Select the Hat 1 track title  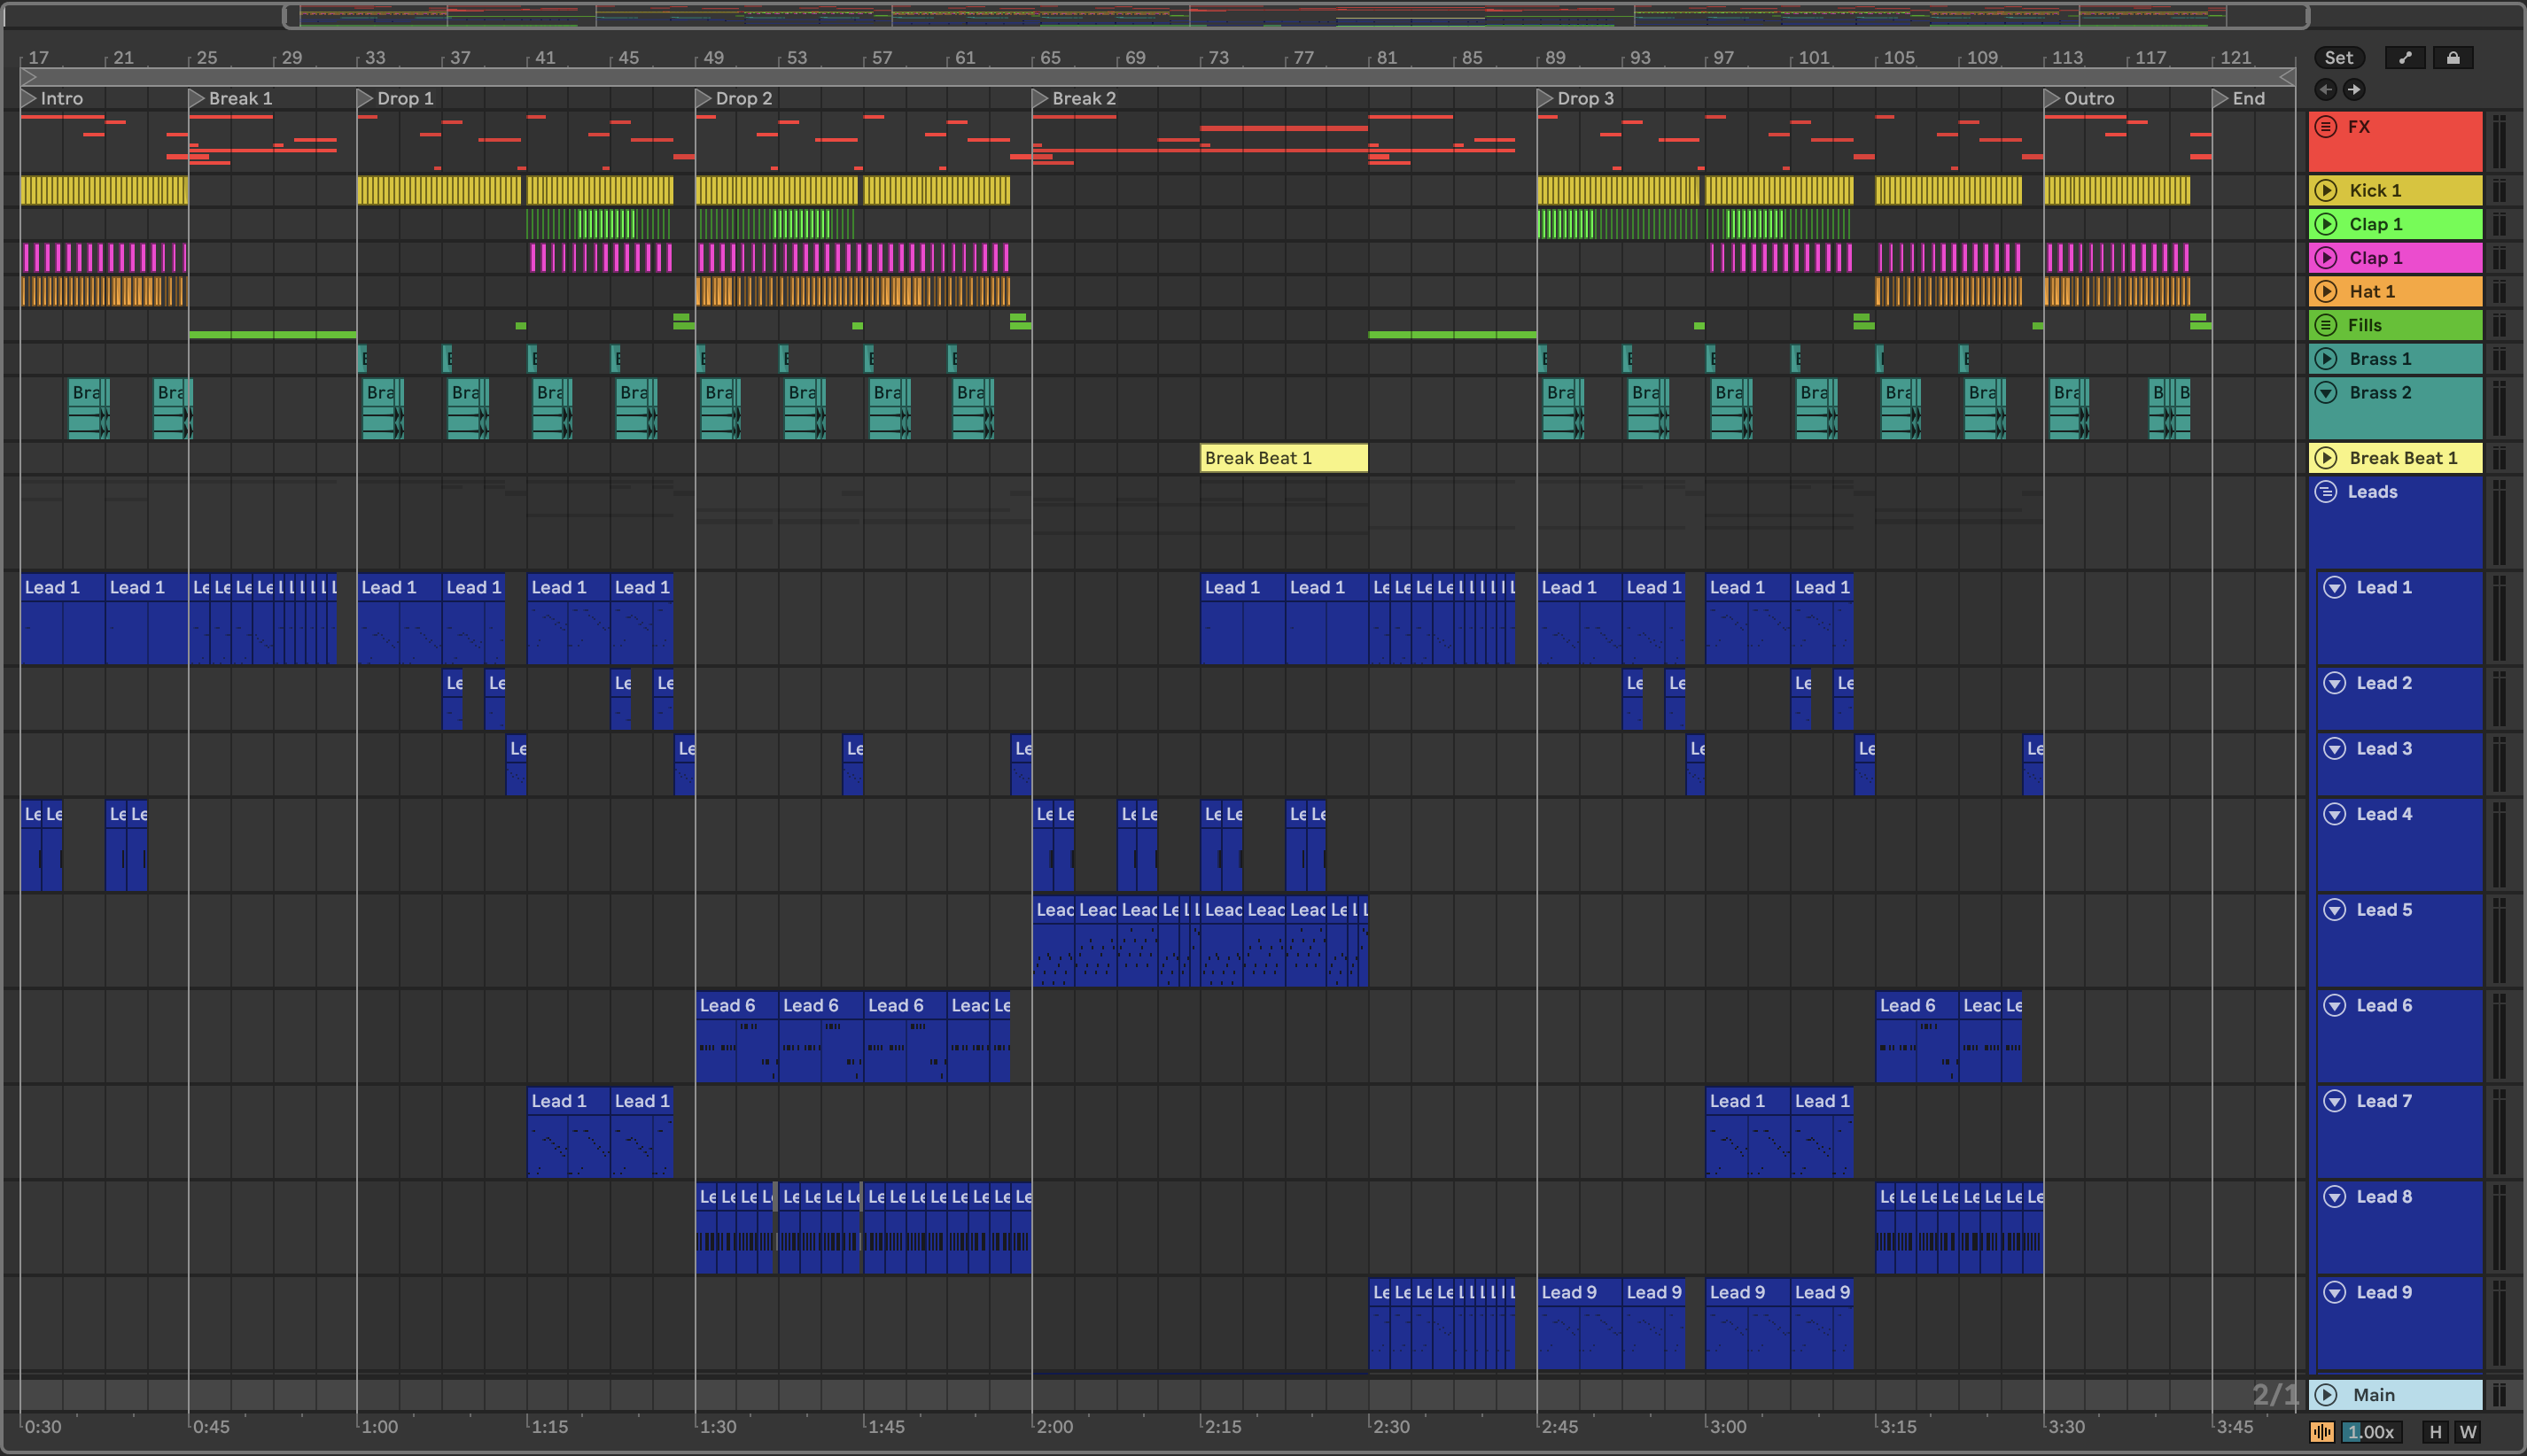point(2372,292)
